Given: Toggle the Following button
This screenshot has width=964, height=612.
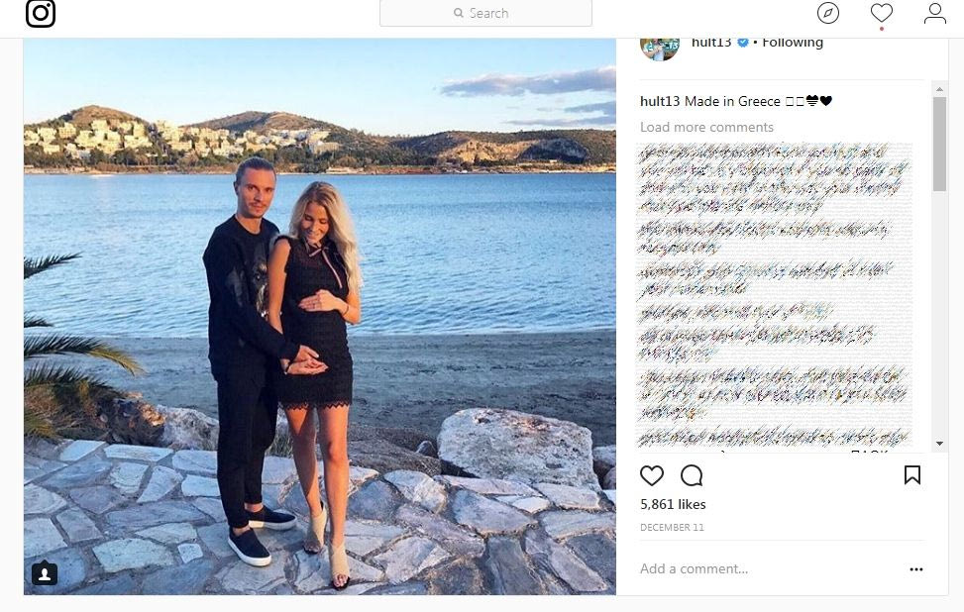Looking at the screenshot, I should [793, 43].
